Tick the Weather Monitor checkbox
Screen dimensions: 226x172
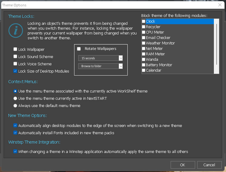coord(144,43)
